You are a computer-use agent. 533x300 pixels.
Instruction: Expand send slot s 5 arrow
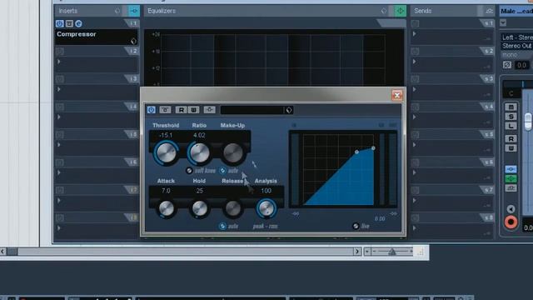coord(415,145)
